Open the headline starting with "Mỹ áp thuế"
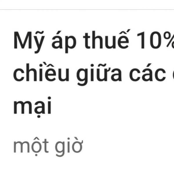The image size is (174, 174). point(94,73)
